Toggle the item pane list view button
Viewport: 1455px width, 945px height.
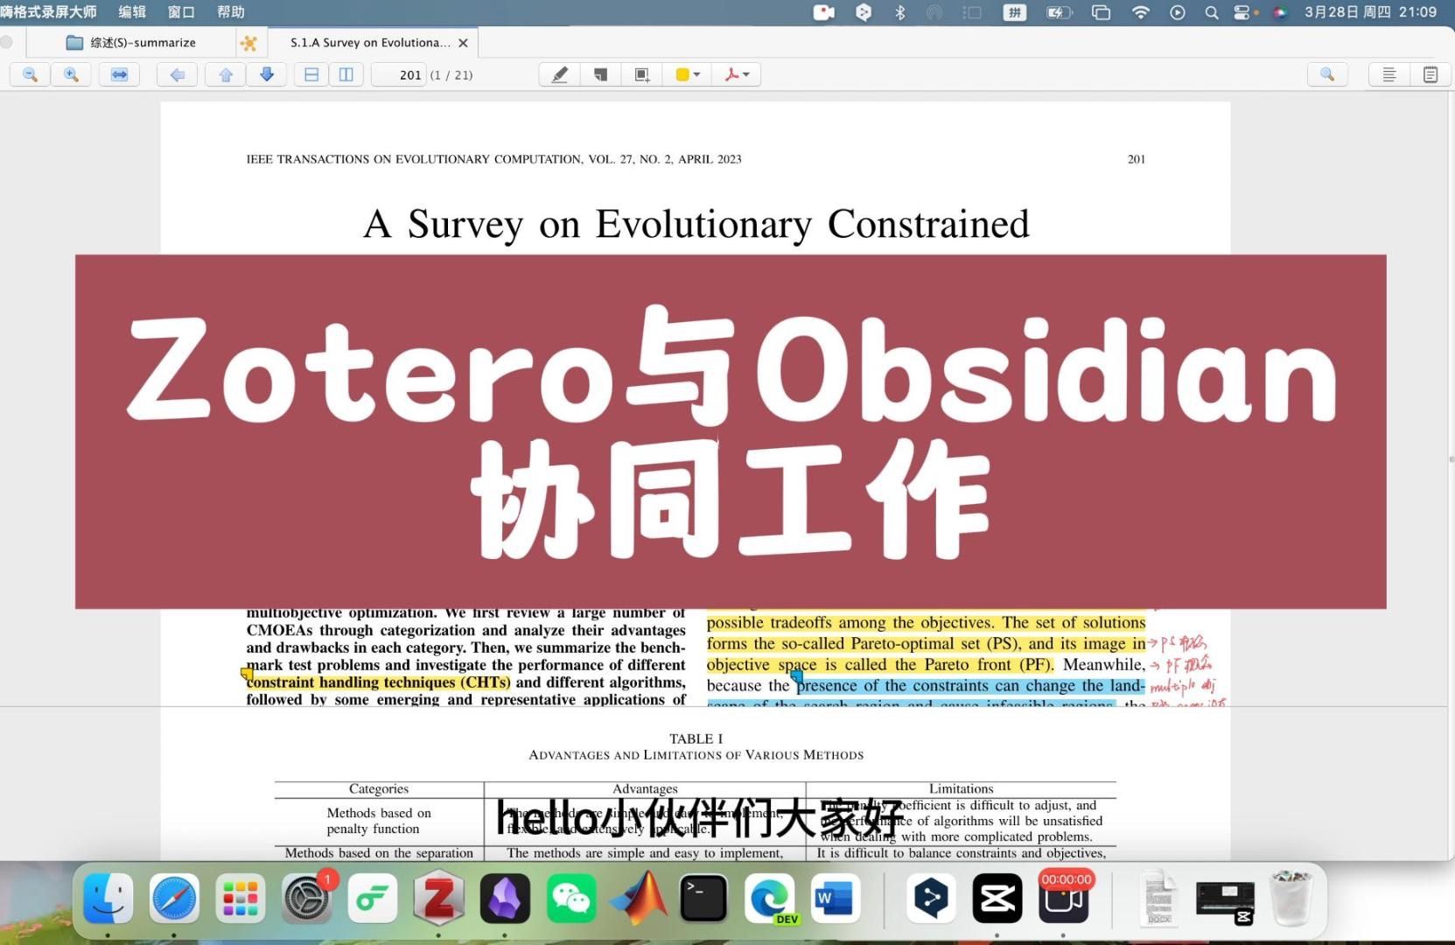(x=1389, y=74)
